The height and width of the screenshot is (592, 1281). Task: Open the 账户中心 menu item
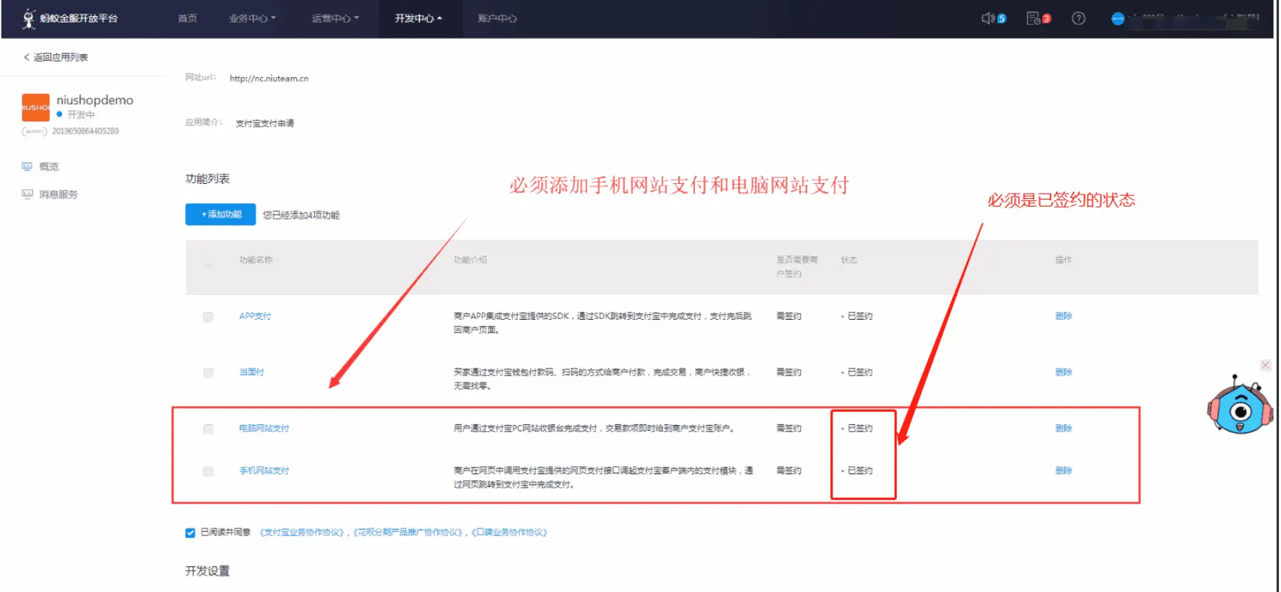pos(497,18)
